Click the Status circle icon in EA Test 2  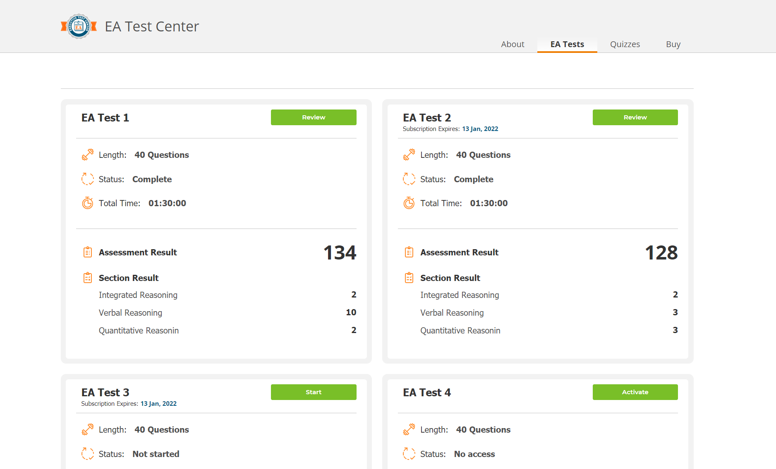click(x=409, y=179)
